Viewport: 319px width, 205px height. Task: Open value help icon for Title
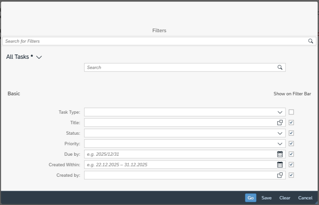click(x=280, y=122)
